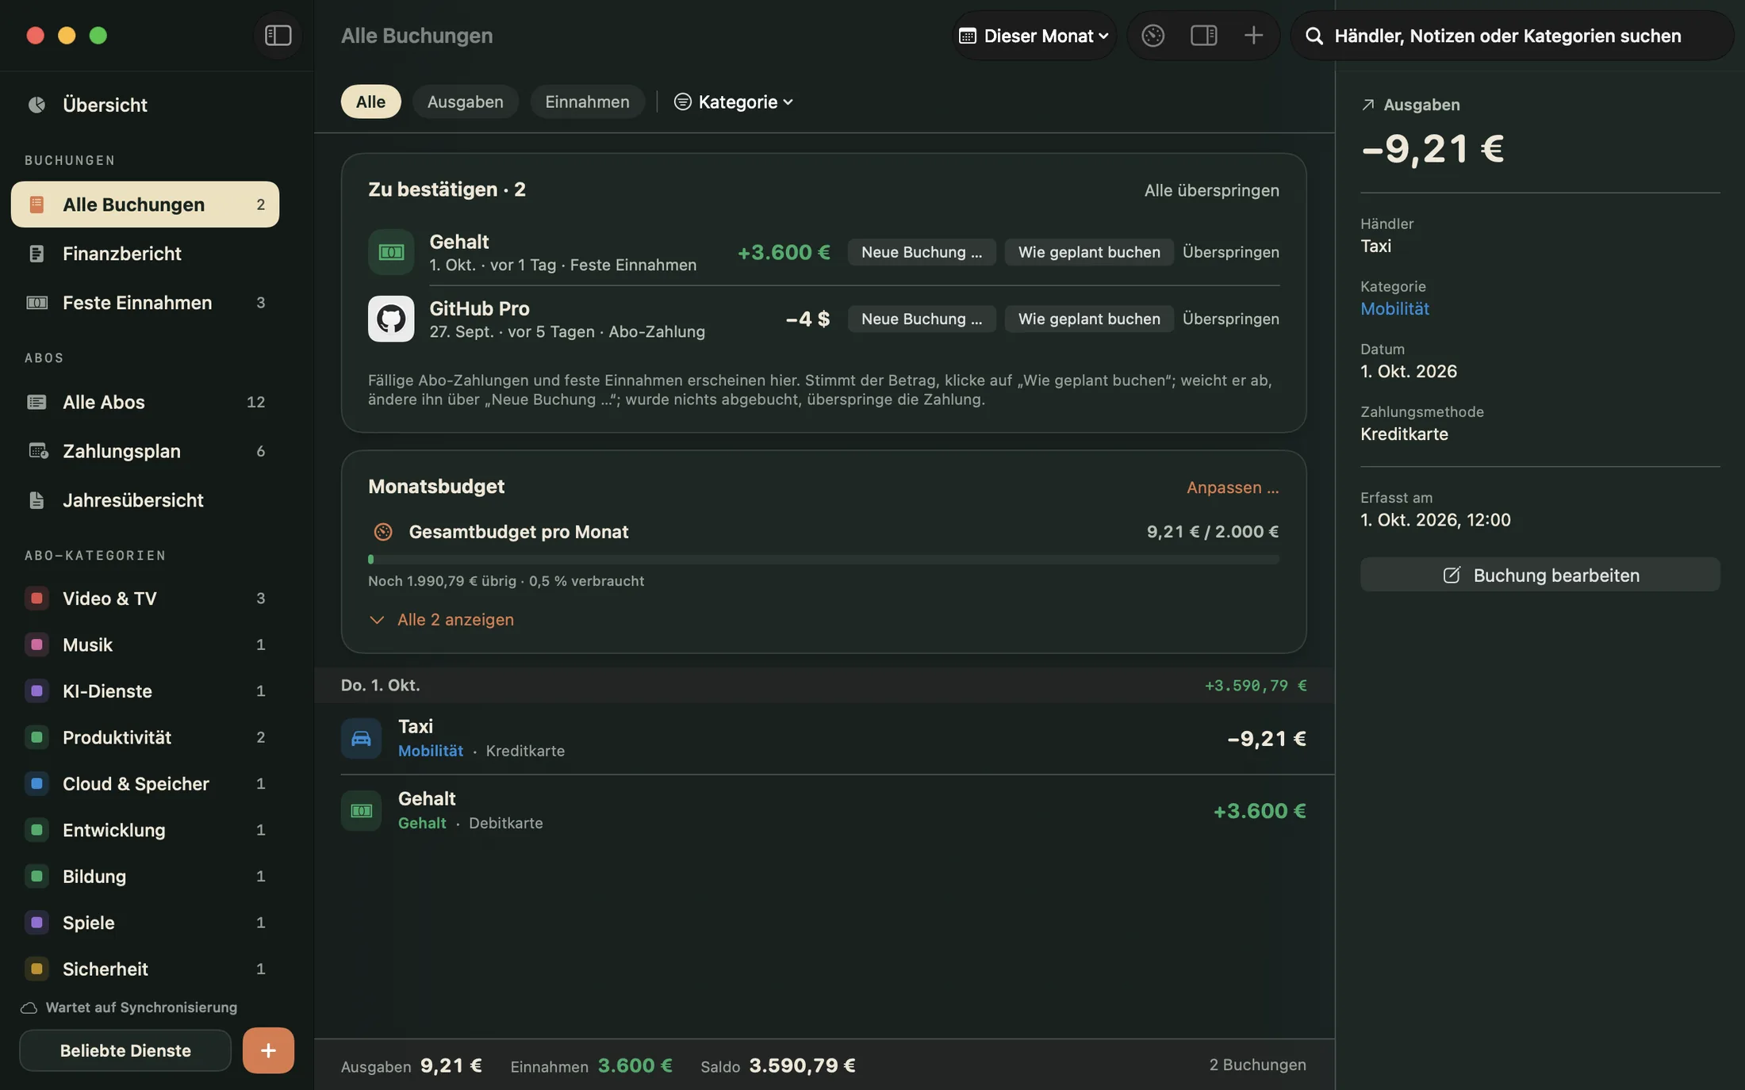Click Überspringen for GitHub Pro
This screenshot has height=1090, width=1745.
coord(1230,319)
